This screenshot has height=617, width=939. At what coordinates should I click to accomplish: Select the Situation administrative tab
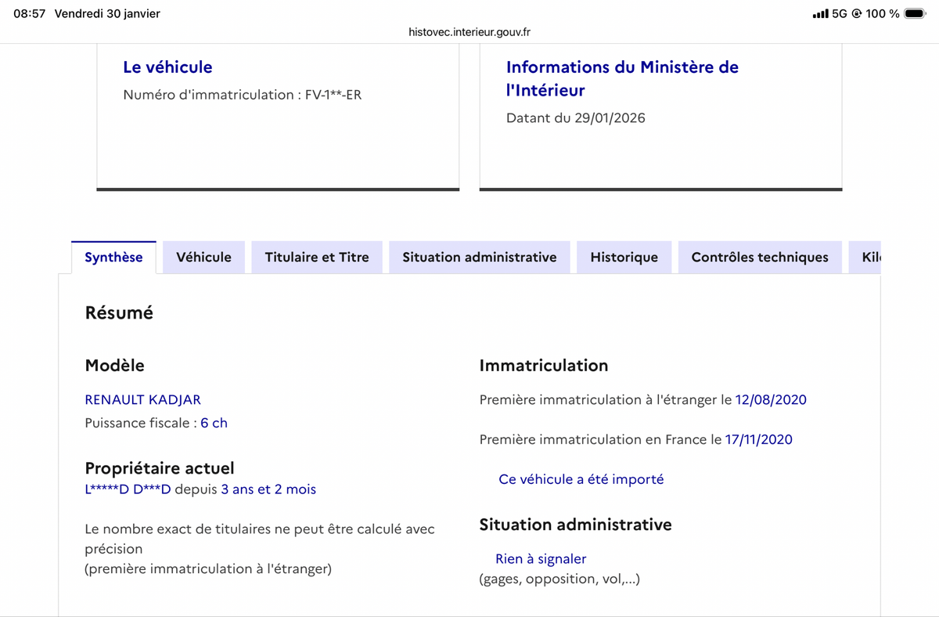click(x=480, y=257)
